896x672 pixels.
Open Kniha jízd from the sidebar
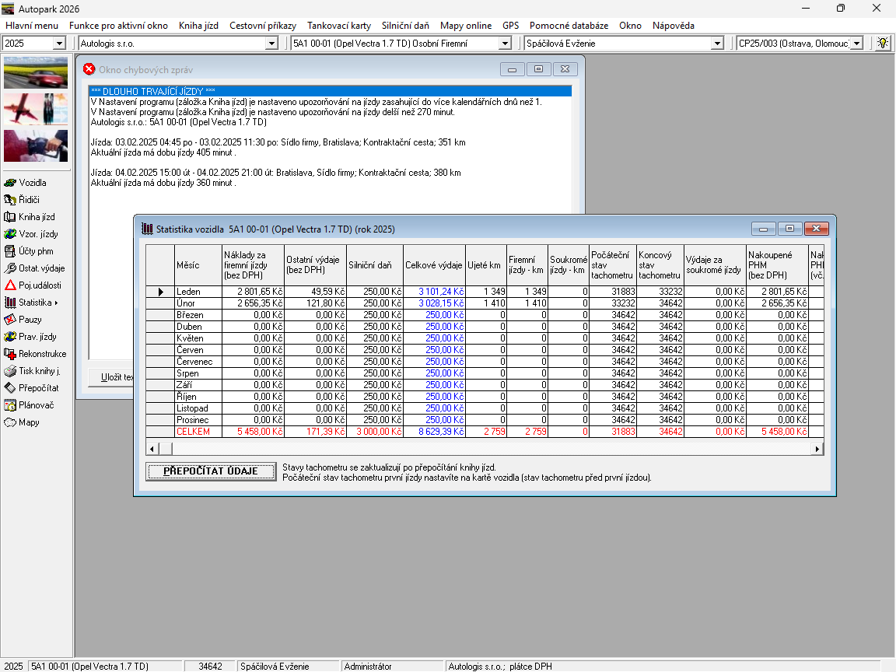[11, 217]
